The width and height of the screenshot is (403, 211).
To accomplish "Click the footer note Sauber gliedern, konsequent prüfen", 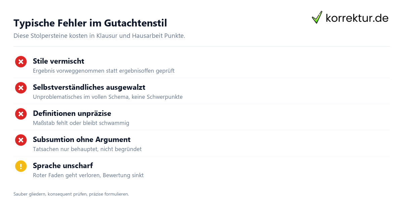I will 71,194.
